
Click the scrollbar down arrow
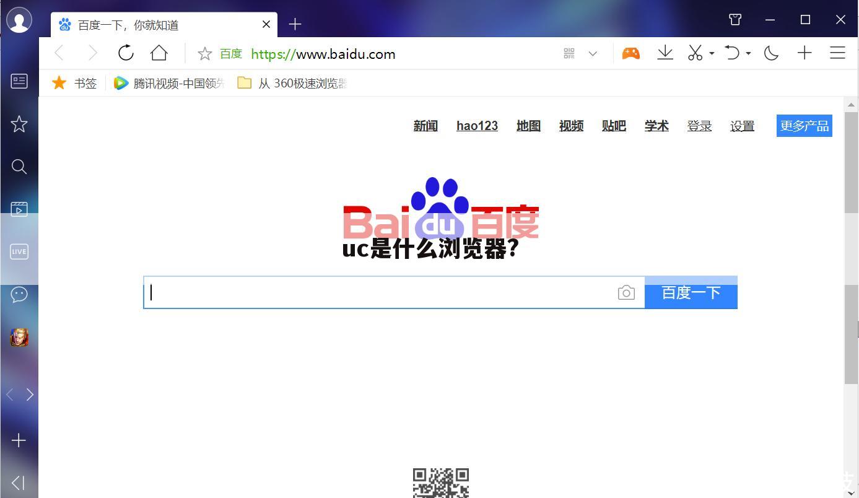point(851,492)
